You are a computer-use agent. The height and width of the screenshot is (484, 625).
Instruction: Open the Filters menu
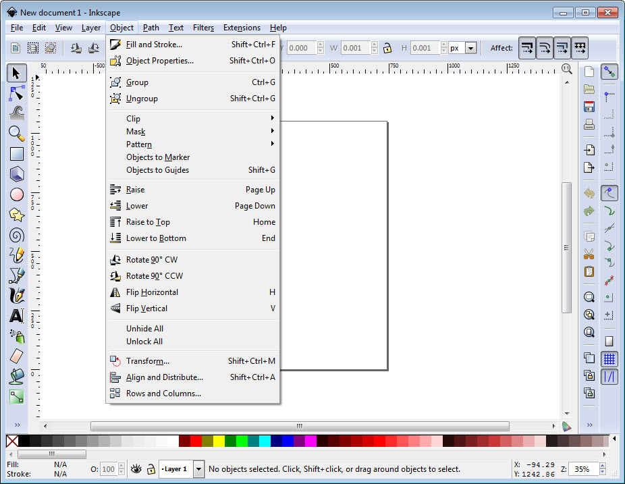203,28
